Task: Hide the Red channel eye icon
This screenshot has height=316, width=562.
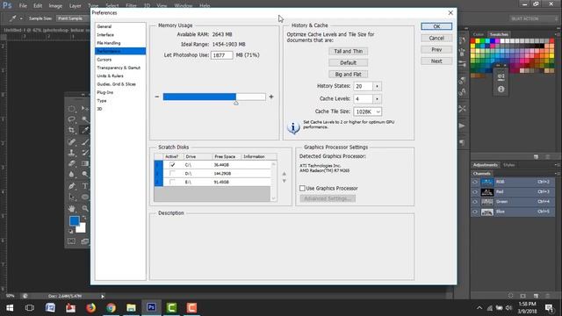Action: tap(475, 192)
